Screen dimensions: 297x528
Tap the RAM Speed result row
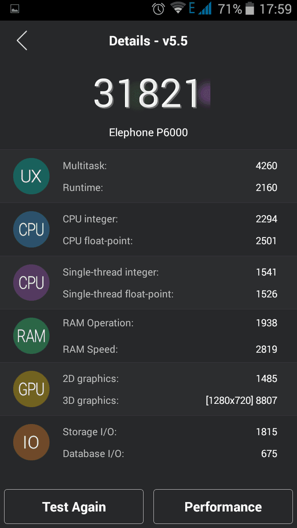point(170,349)
